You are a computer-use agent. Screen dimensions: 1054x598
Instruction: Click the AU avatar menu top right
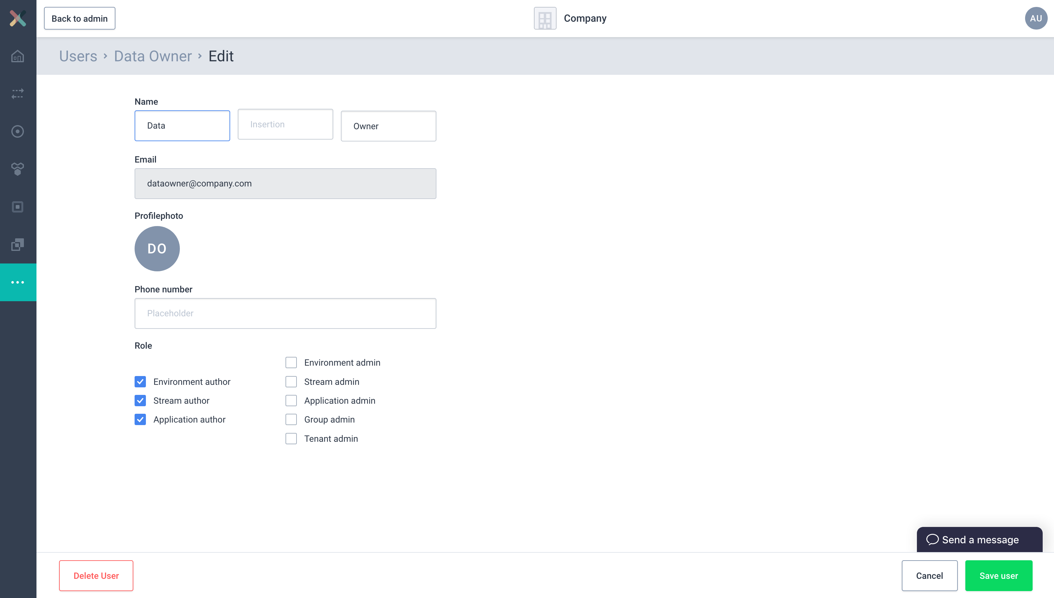pos(1035,18)
